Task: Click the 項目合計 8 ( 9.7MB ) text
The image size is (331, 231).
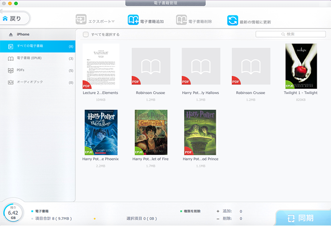Action: (54, 219)
